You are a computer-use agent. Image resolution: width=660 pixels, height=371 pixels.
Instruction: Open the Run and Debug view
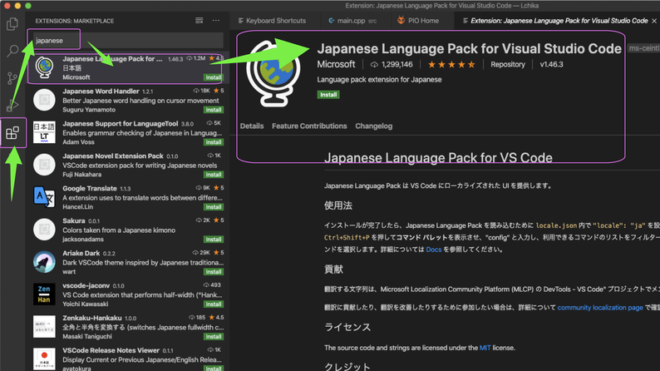(12, 106)
